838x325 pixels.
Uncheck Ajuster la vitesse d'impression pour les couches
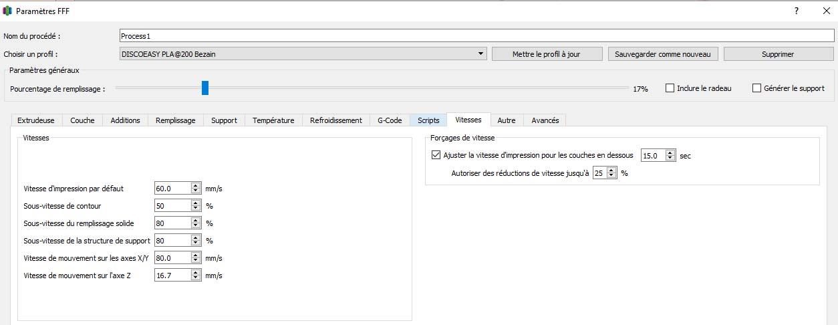[436, 155]
